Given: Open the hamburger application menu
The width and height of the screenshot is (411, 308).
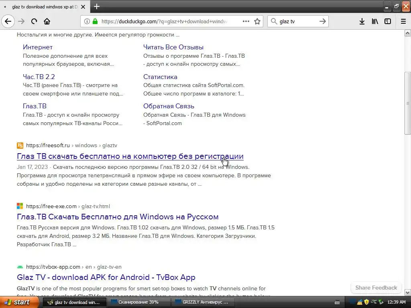Looking at the screenshot, I should (x=403, y=21).
